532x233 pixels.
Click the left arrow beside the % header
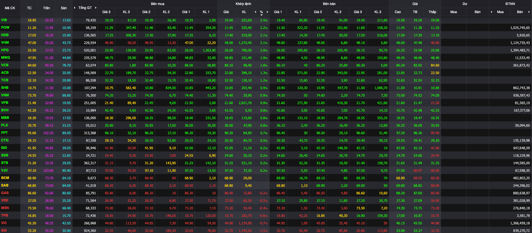(x=255, y=12)
